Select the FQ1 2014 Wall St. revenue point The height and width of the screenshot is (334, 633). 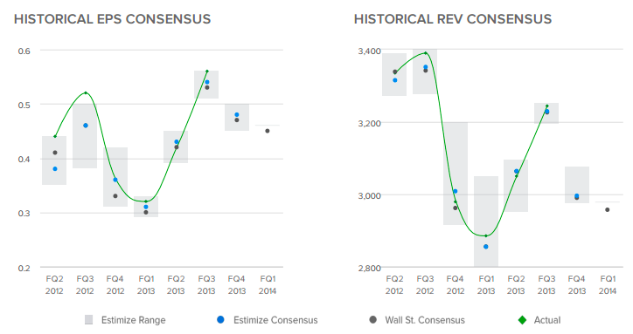[607, 210]
